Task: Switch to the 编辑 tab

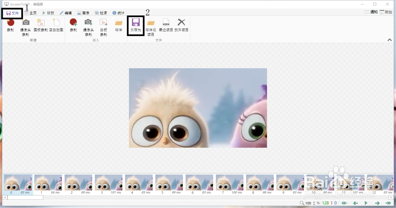Action: pos(66,13)
